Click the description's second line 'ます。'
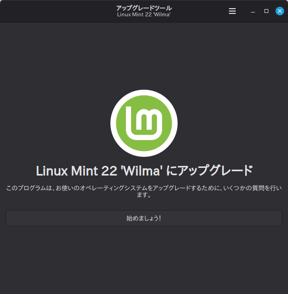Viewport: 288px width, 294px height. (x=144, y=195)
